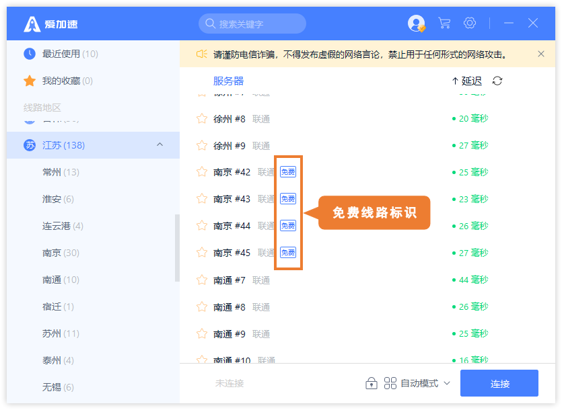Click the 未连接 status text
Screen dimensions: 562x410
coord(230,383)
